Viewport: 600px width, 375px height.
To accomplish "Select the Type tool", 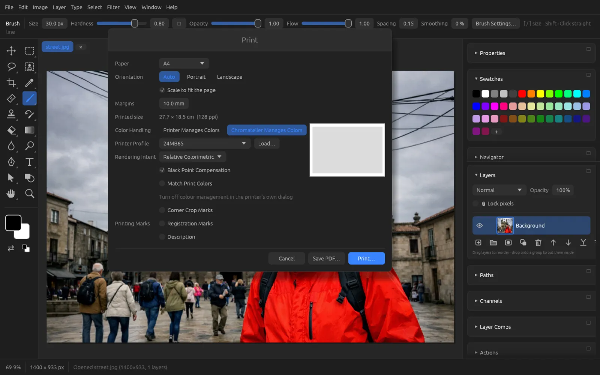I will [30, 162].
